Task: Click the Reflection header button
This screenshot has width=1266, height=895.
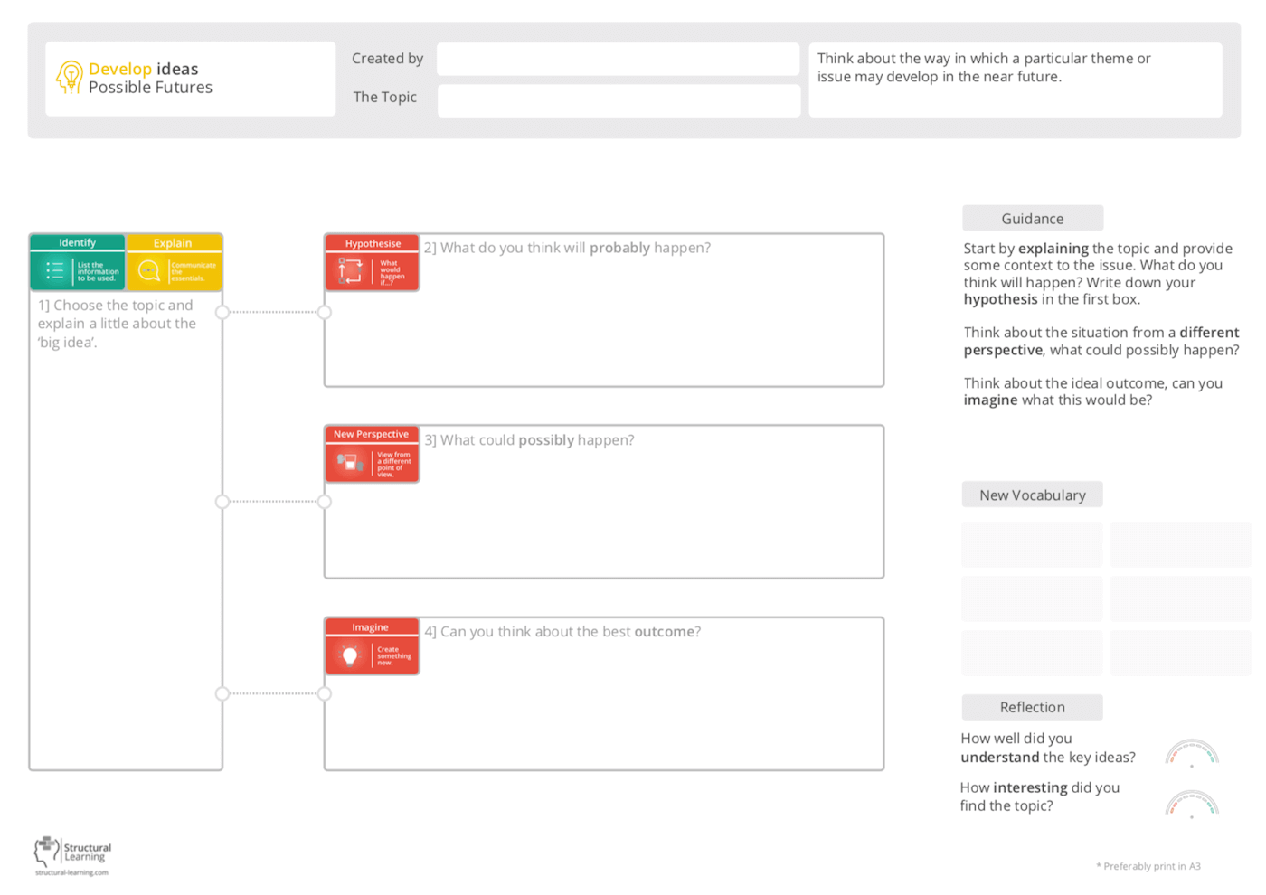Action: tap(1032, 707)
